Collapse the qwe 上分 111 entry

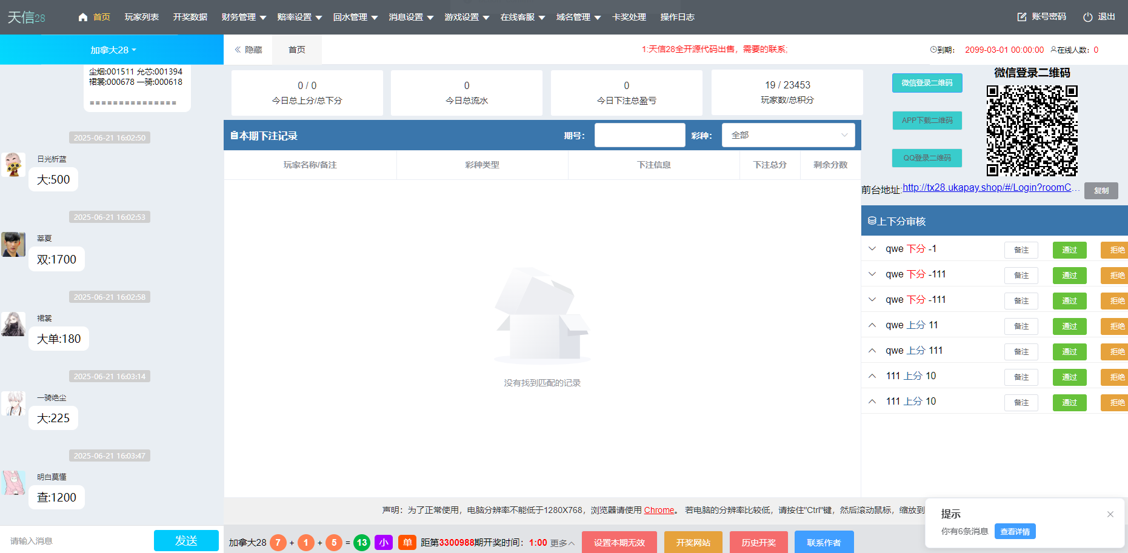click(872, 350)
